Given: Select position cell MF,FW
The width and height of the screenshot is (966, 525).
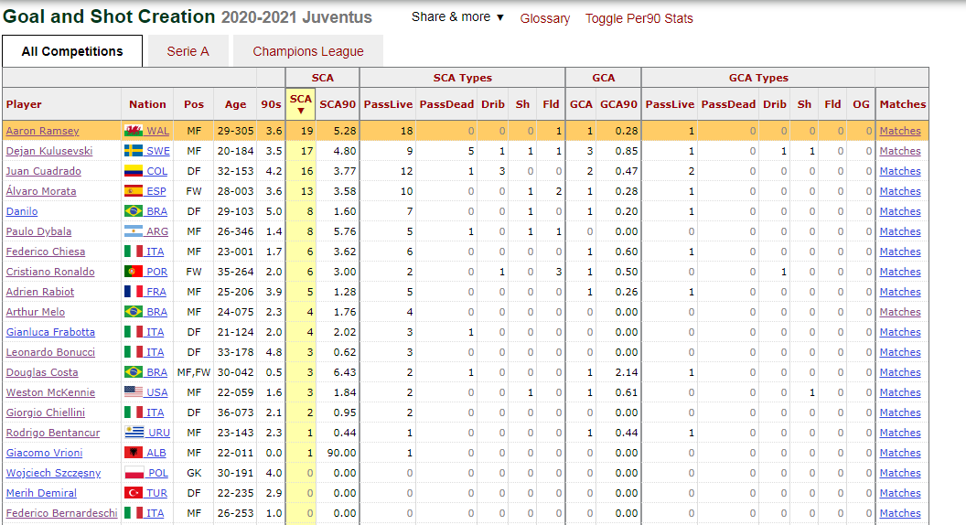Looking at the screenshot, I should (193, 372).
